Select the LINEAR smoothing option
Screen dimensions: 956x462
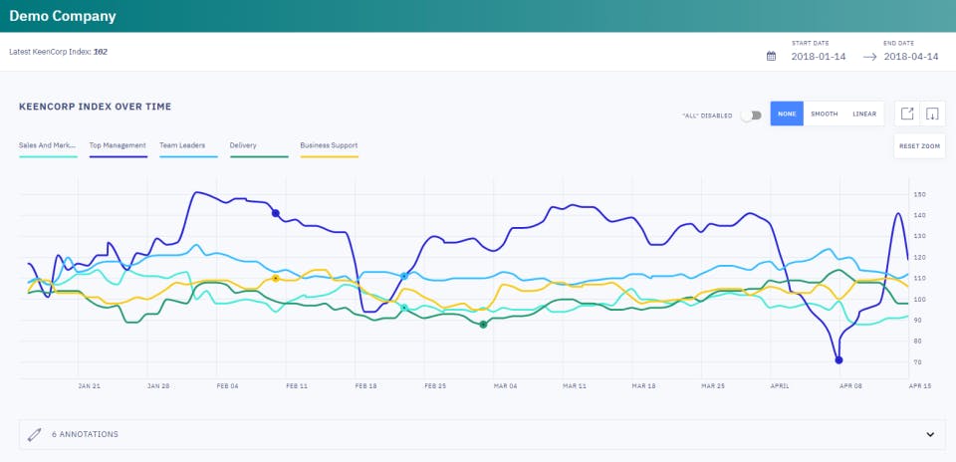click(x=864, y=114)
